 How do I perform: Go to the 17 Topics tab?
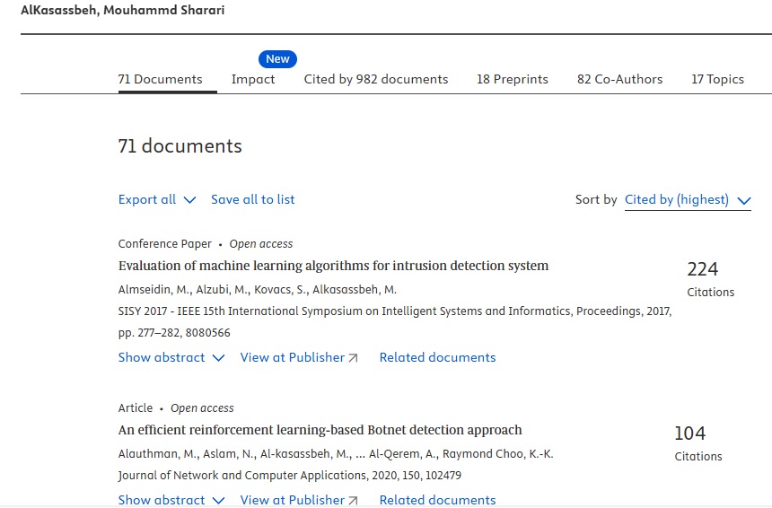pyautogui.click(x=717, y=79)
